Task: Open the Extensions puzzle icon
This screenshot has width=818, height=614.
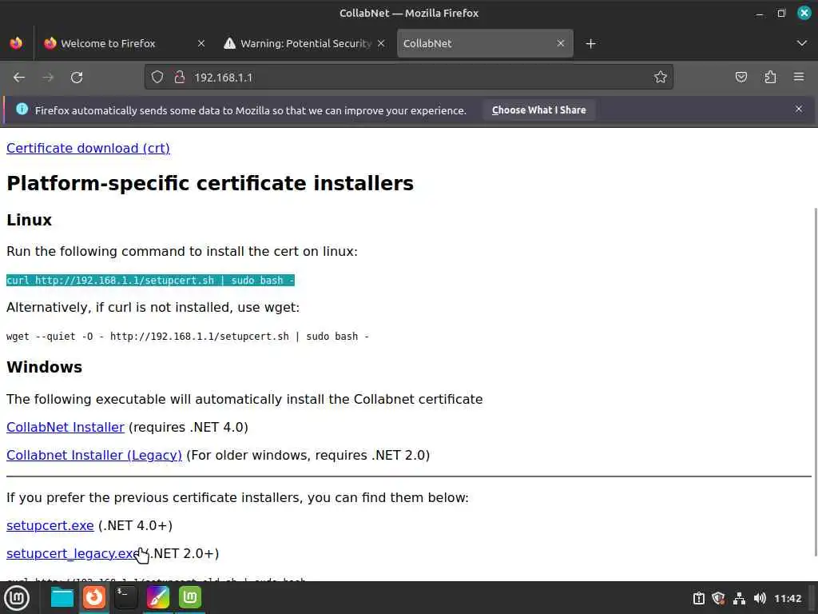Action: 770,78
